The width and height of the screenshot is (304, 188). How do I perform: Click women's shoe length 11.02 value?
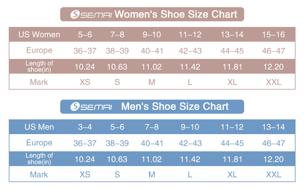point(152,67)
